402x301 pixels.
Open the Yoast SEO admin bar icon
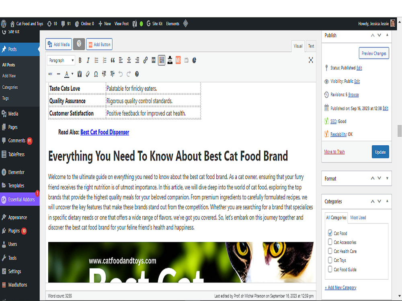click(135, 24)
